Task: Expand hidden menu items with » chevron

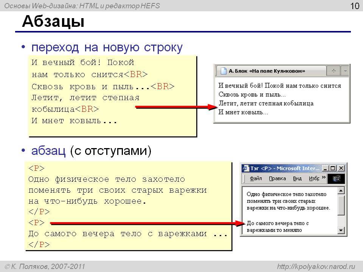Action: pyautogui.click(x=323, y=178)
